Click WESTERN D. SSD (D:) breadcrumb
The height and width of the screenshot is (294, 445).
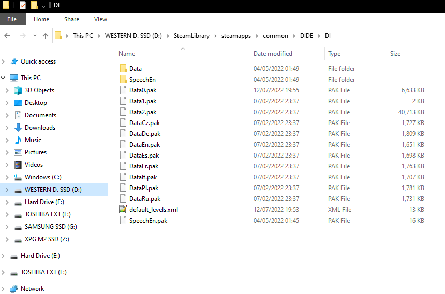(x=133, y=36)
